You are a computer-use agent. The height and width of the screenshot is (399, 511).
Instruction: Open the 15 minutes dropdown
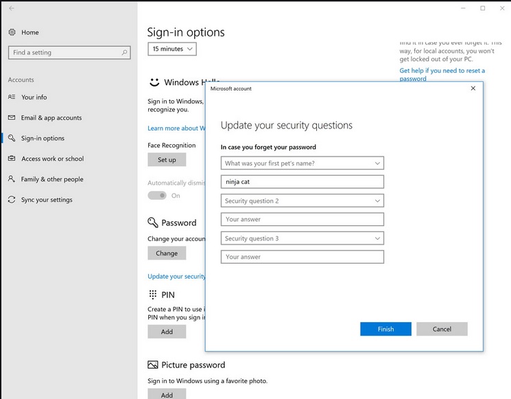pyautogui.click(x=172, y=49)
